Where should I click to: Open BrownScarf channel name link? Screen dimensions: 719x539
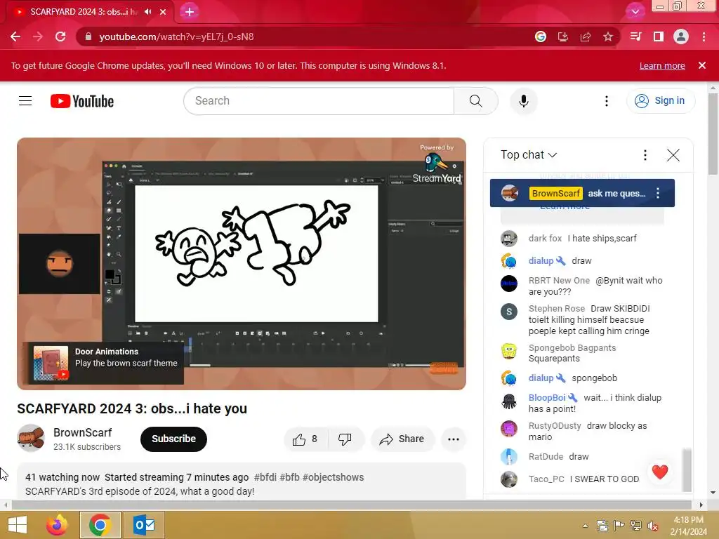coord(83,432)
